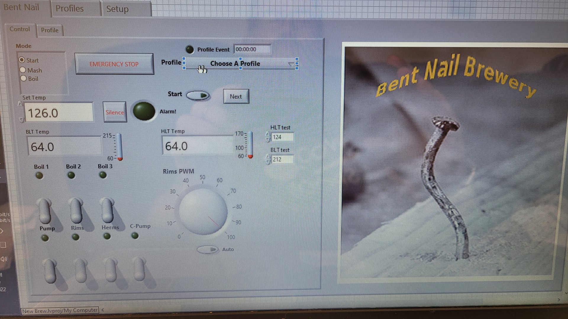Click the Set Temp increment arrow
568x319 pixels.
pyautogui.click(x=20, y=104)
